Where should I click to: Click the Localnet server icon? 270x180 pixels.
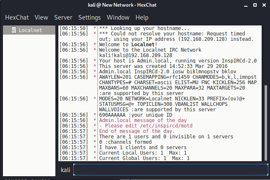[14, 30]
